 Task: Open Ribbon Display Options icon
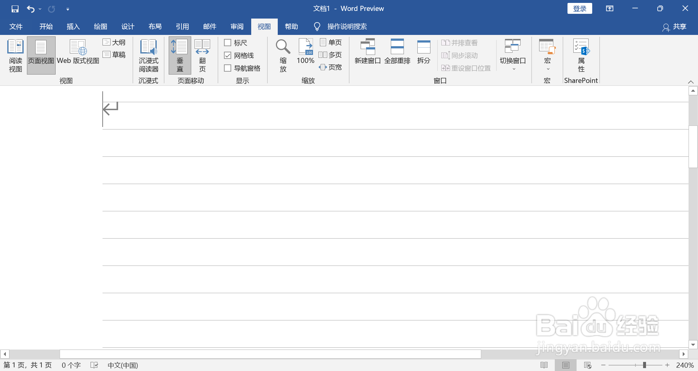pyautogui.click(x=610, y=8)
